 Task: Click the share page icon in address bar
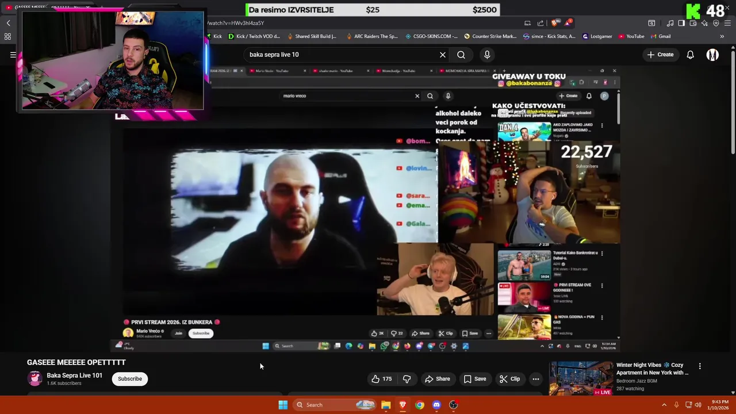pos(540,23)
